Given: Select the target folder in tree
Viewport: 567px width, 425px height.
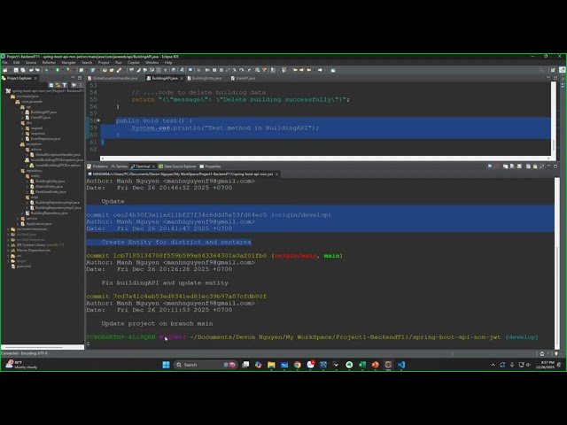Looking at the screenshot, I should click(21, 261).
